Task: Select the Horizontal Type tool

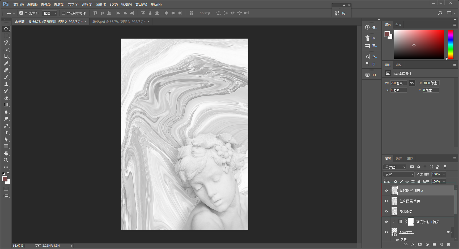Action: coord(6,132)
